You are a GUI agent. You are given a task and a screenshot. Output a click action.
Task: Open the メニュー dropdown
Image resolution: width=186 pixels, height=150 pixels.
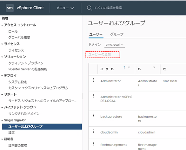click(65, 8)
